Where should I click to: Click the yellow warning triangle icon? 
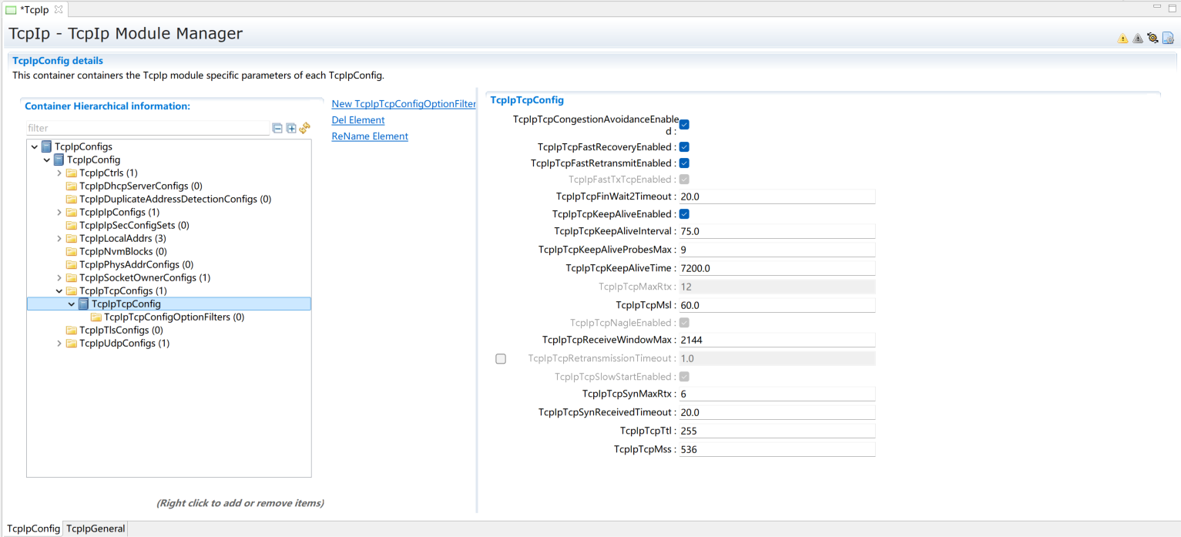[x=1122, y=39]
